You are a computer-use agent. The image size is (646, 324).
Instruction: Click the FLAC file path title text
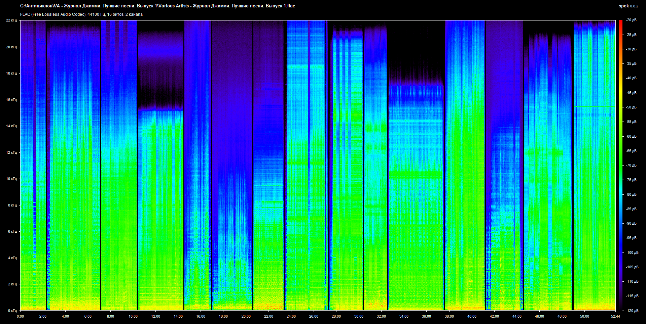(157, 6)
